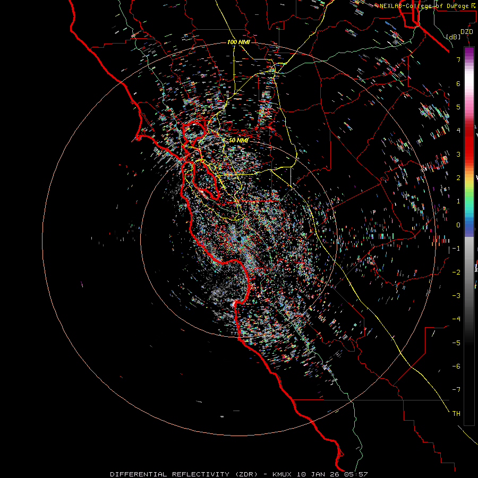Select the legend value -6
This screenshot has height=478, width=478.
tap(456, 366)
